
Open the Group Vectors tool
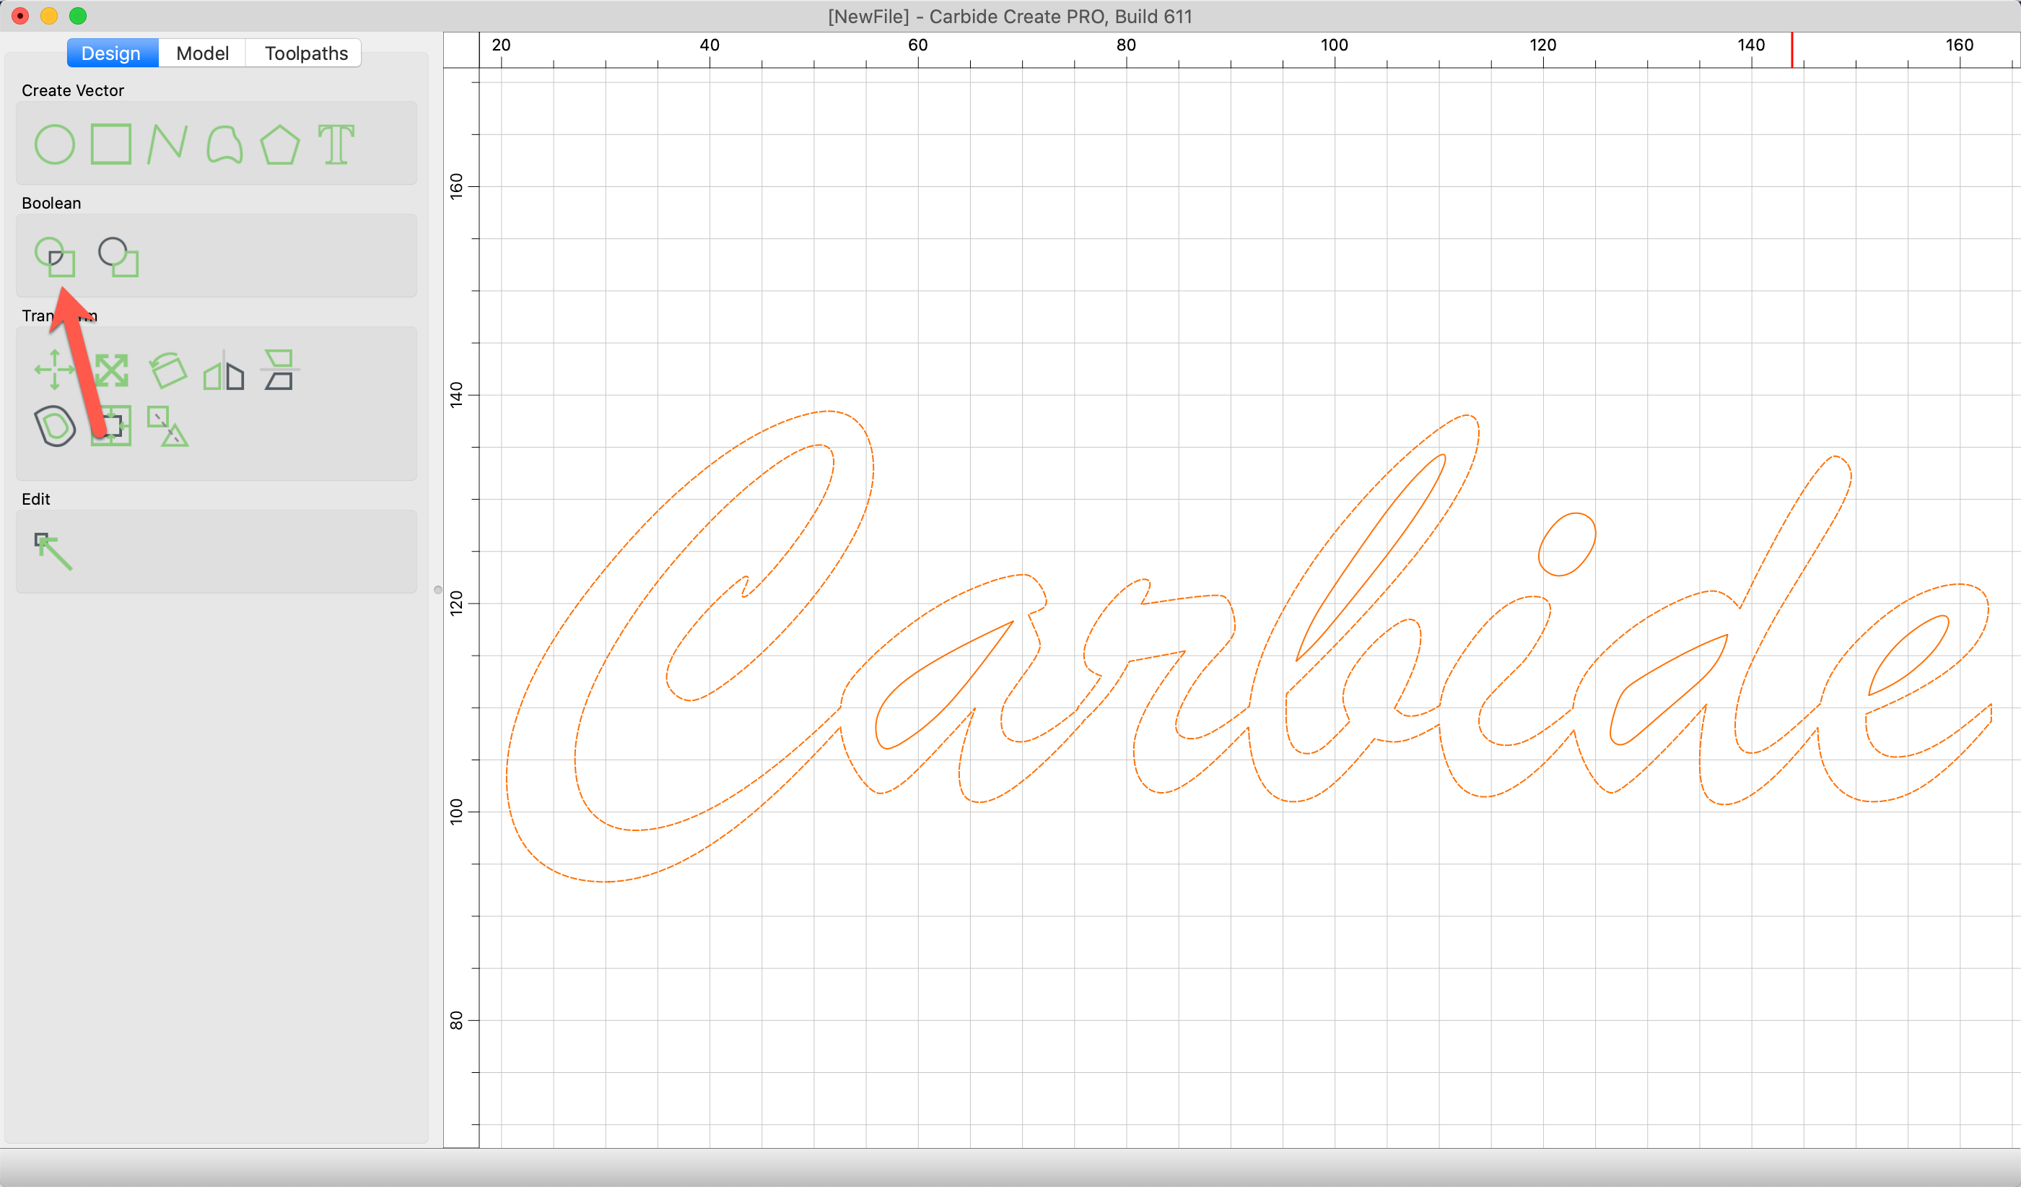click(x=110, y=426)
